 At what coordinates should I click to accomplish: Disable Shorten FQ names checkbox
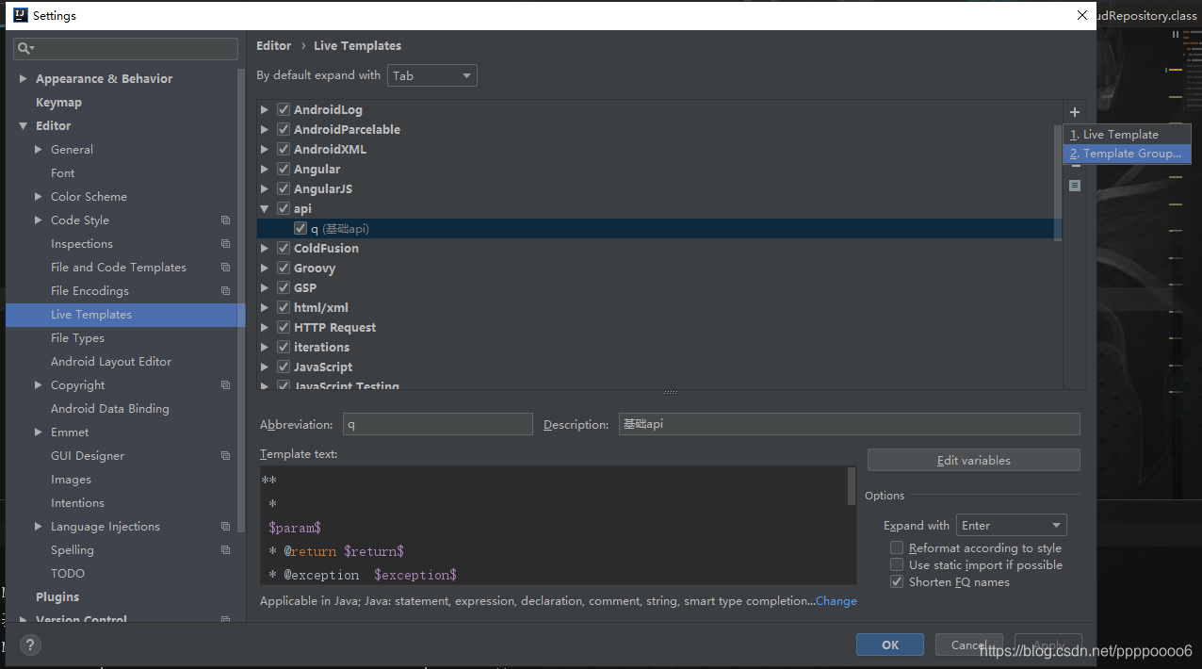pos(897,582)
